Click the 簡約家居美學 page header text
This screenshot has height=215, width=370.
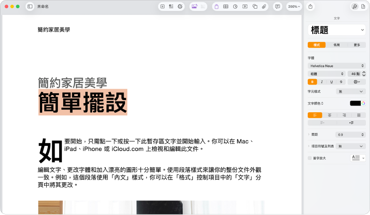coord(54,30)
